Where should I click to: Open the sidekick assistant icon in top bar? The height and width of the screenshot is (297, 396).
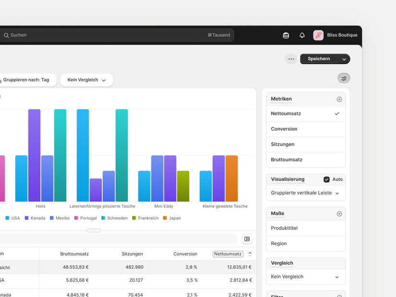(286, 36)
